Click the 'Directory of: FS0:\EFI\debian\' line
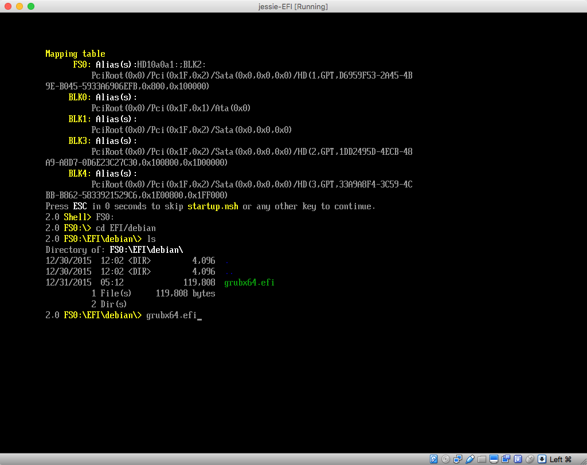 click(x=114, y=250)
